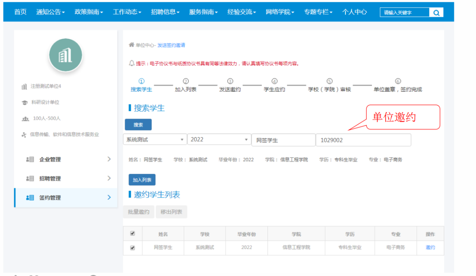Viewport: 476px width, 276px height.
Task: Click step 1 circle 搜索学生
Action: [141, 81]
